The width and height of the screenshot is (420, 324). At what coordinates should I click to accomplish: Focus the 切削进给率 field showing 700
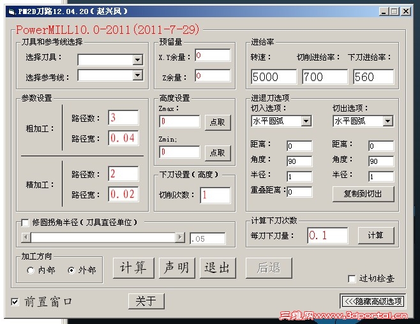coord(325,77)
